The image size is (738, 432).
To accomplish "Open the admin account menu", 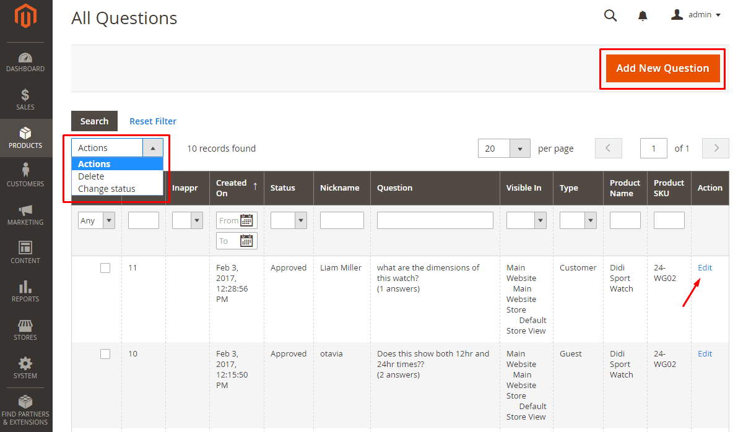I will (697, 15).
